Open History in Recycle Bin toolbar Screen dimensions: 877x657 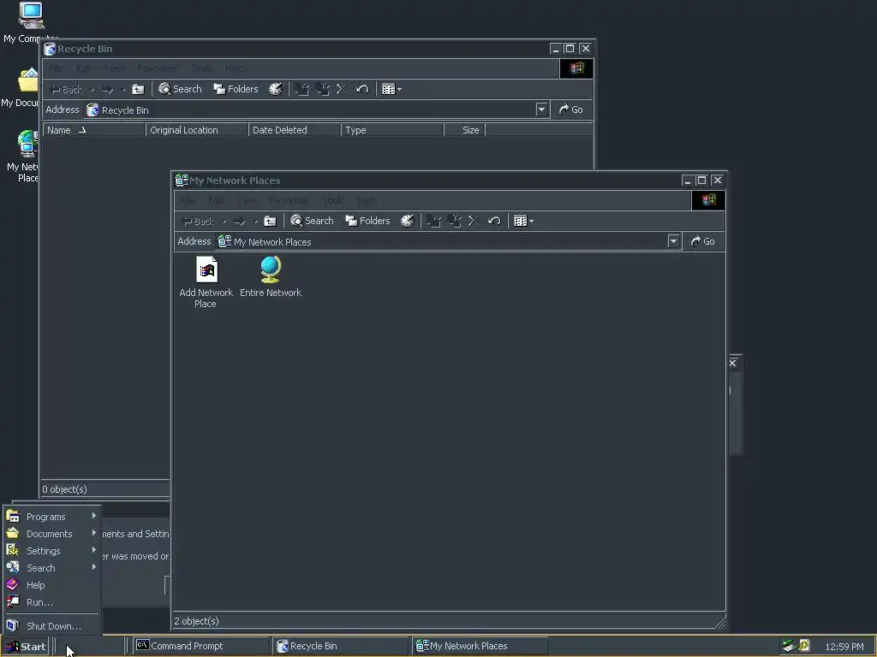(275, 89)
